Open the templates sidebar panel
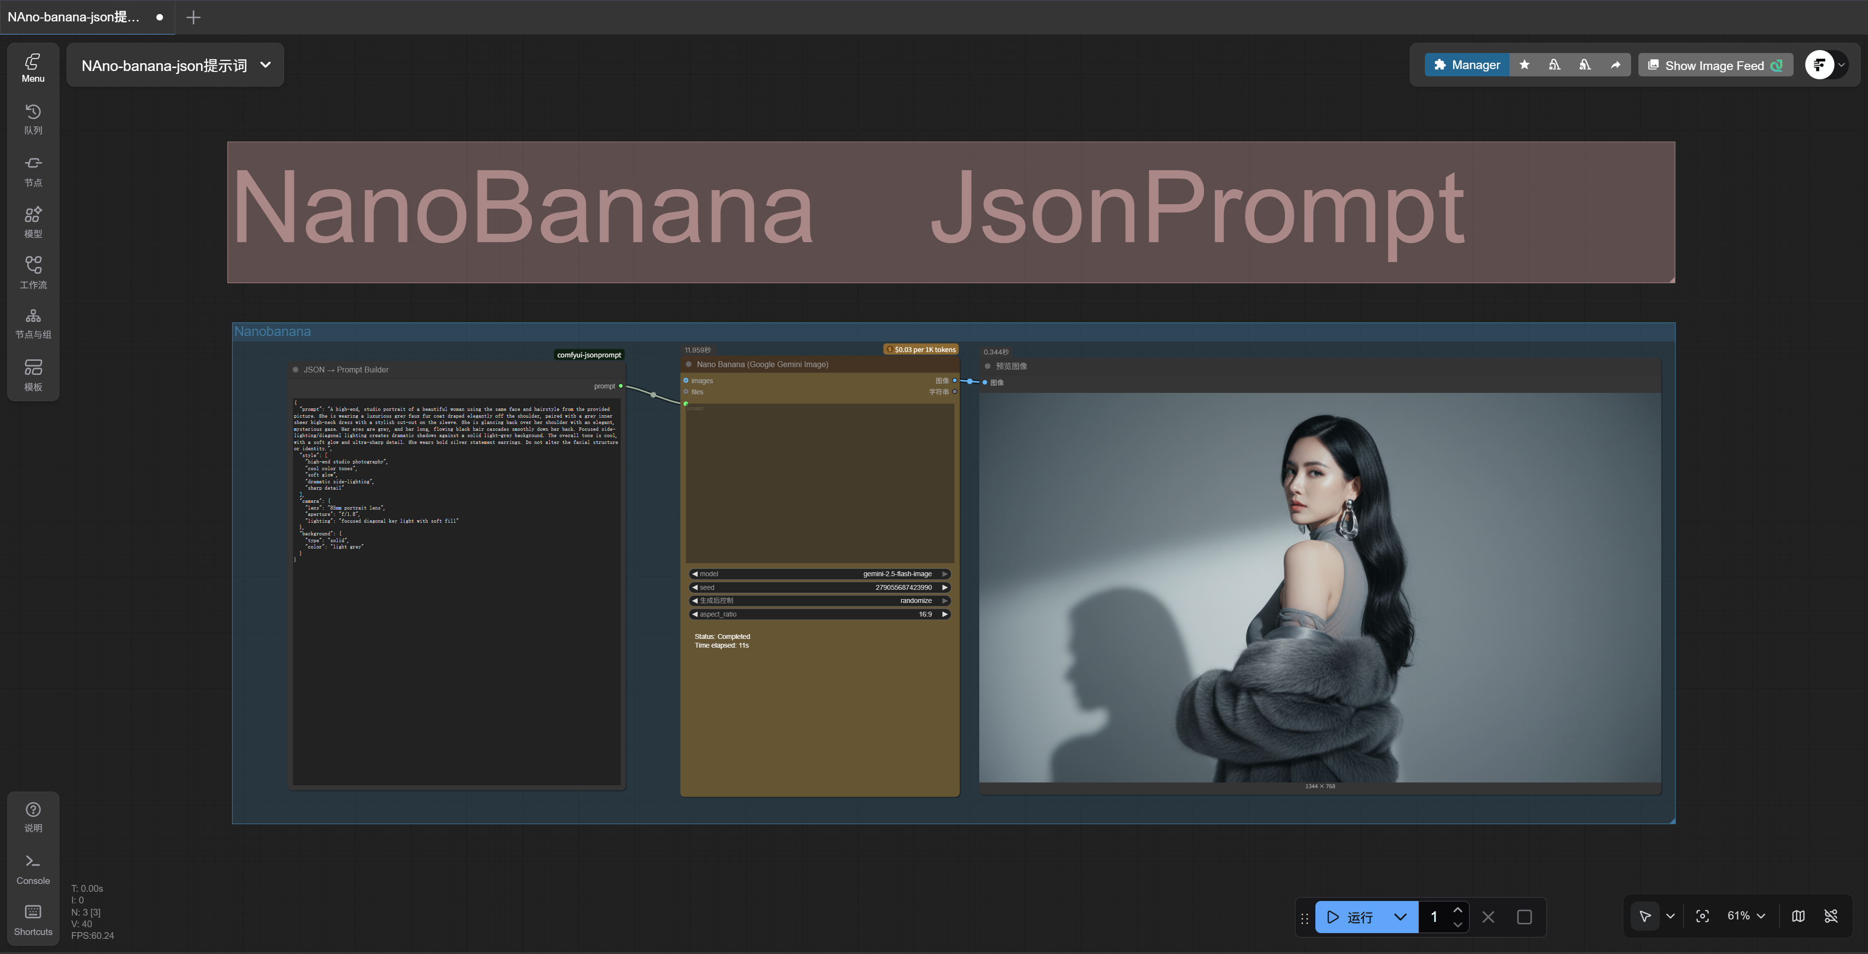1868x954 pixels. pyautogui.click(x=33, y=375)
